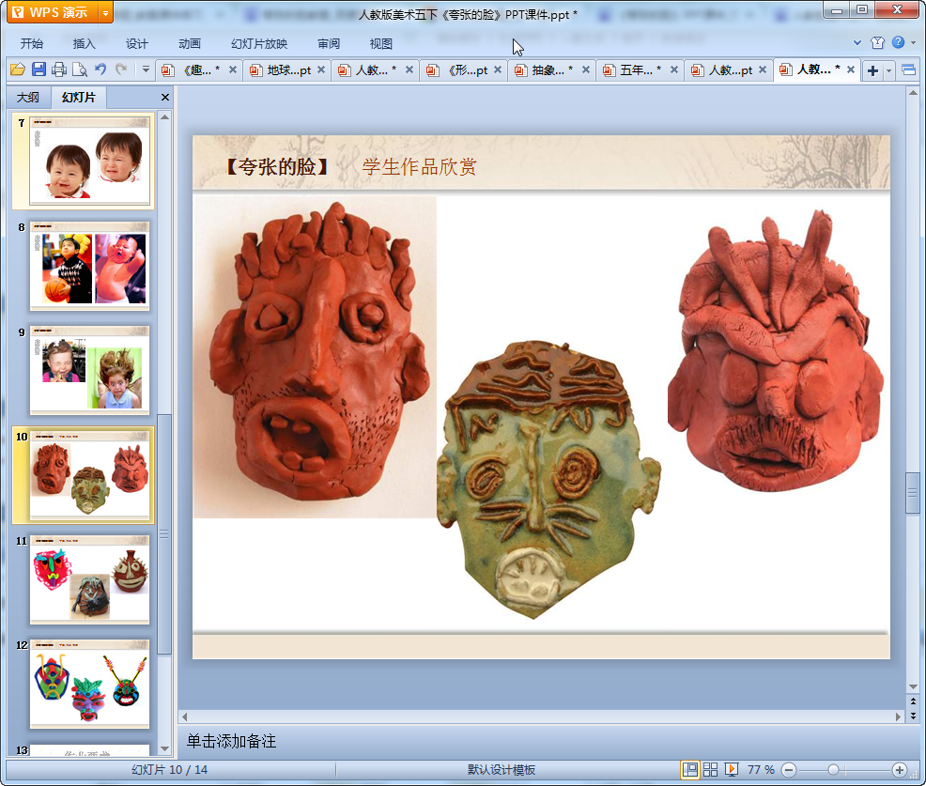The image size is (926, 786).
Task: Close the slide thumbnail side panel
Action: pyautogui.click(x=165, y=98)
